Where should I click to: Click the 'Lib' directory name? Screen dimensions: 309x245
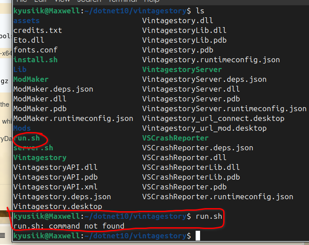(20, 69)
